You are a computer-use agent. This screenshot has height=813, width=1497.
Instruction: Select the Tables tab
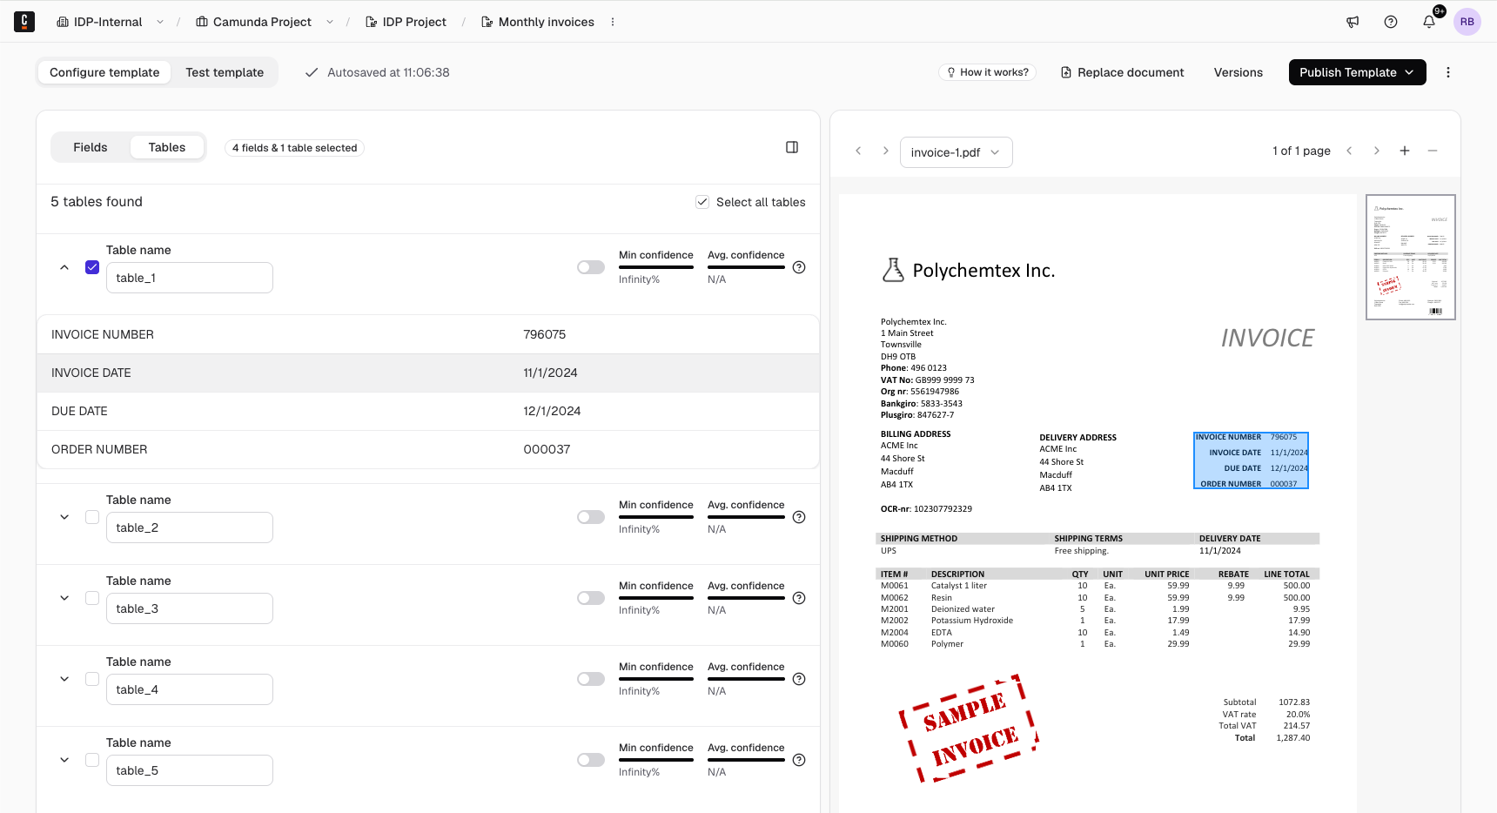[x=167, y=147]
